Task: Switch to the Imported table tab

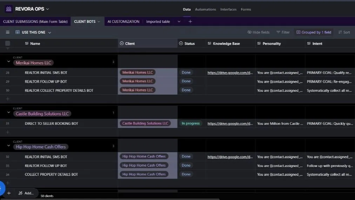Action: click(158, 21)
